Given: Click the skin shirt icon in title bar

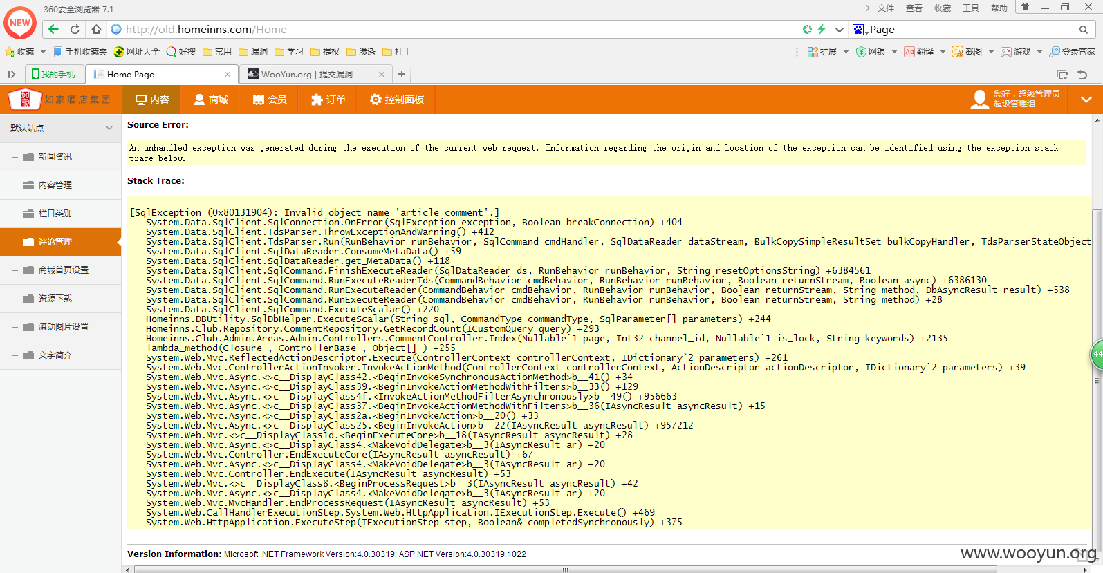Looking at the screenshot, I should 1025,7.
